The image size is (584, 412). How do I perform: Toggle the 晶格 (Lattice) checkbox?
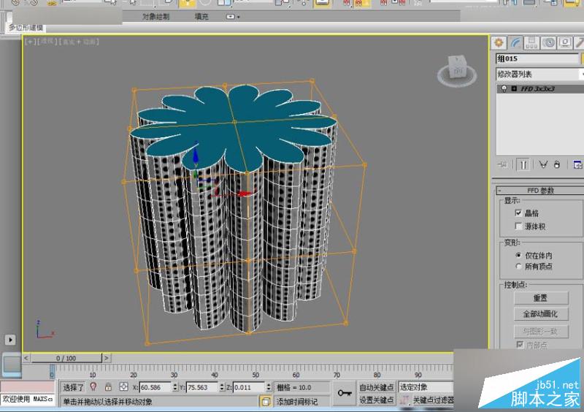(518, 213)
